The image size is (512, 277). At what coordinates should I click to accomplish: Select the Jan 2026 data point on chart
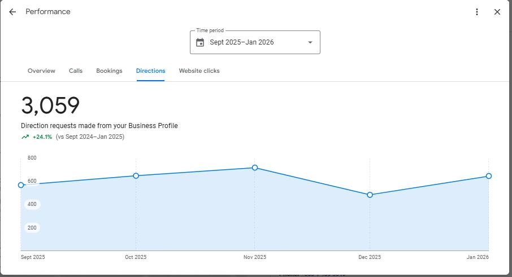[489, 176]
